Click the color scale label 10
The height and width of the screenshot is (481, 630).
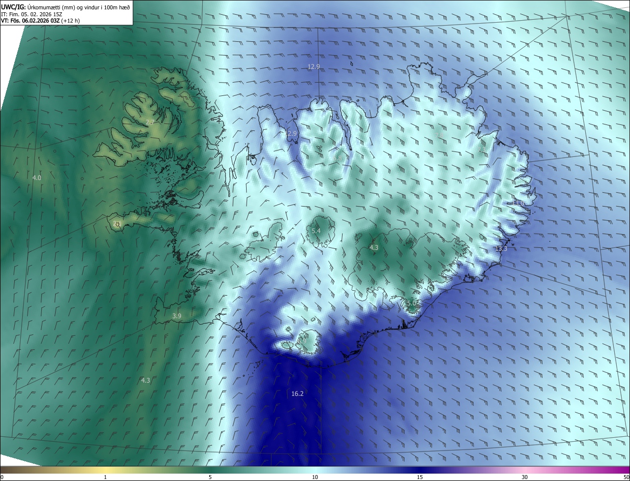click(315, 478)
